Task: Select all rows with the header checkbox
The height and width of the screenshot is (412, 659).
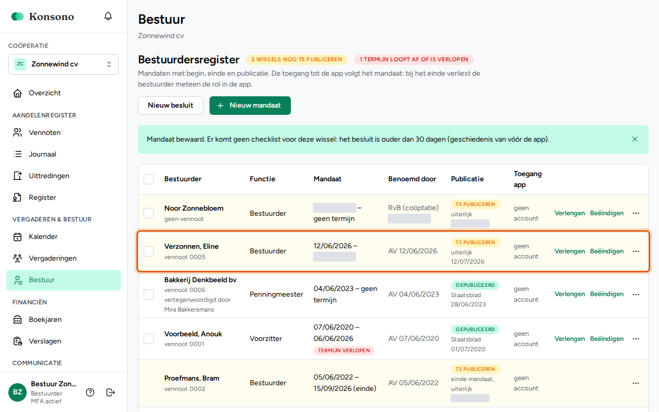Action: tap(149, 179)
